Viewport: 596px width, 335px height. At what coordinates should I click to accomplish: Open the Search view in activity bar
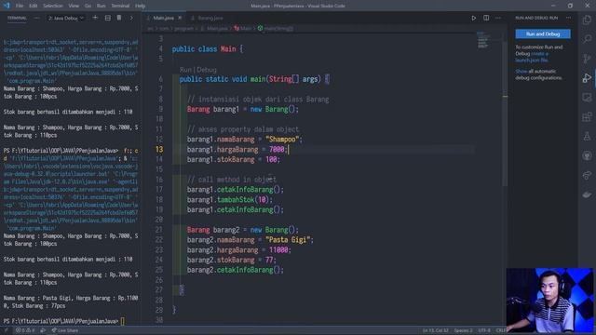coord(587,39)
